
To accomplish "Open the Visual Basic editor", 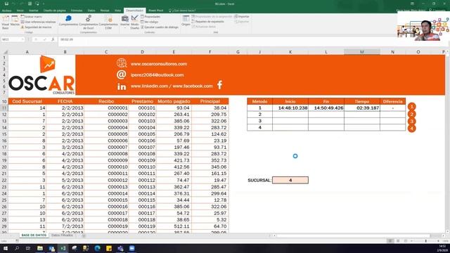I will pyautogui.click(x=6, y=22).
